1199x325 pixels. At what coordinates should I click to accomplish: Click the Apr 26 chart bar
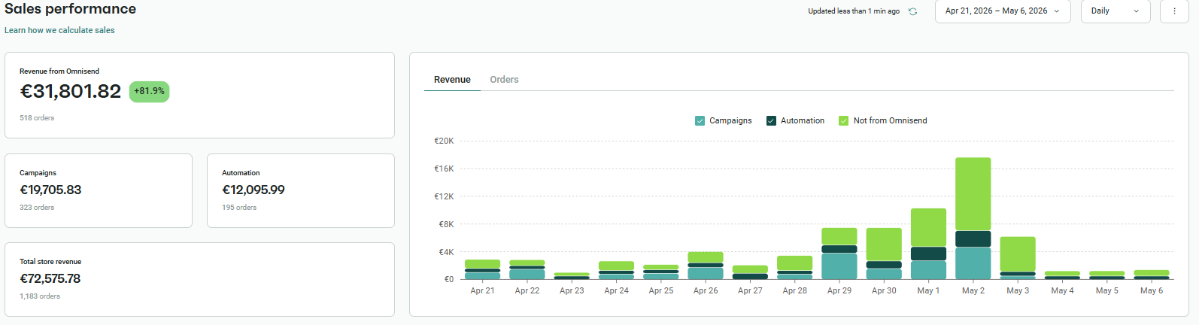point(706,266)
